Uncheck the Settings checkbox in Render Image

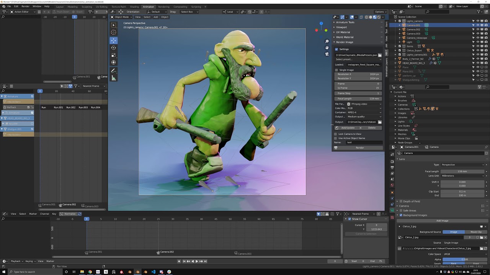(x=336, y=49)
